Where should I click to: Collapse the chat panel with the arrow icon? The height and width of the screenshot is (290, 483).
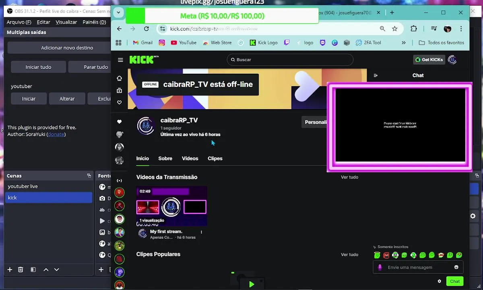[x=376, y=75]
